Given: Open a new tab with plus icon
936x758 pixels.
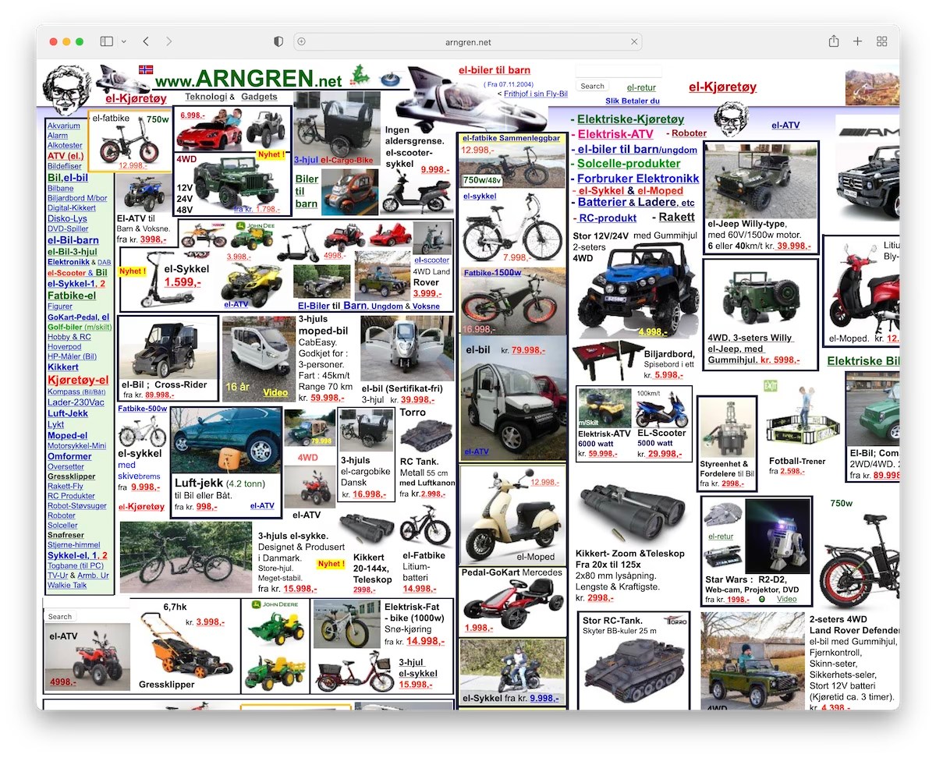Looking at the screenshot, I should tap(857, 41).
